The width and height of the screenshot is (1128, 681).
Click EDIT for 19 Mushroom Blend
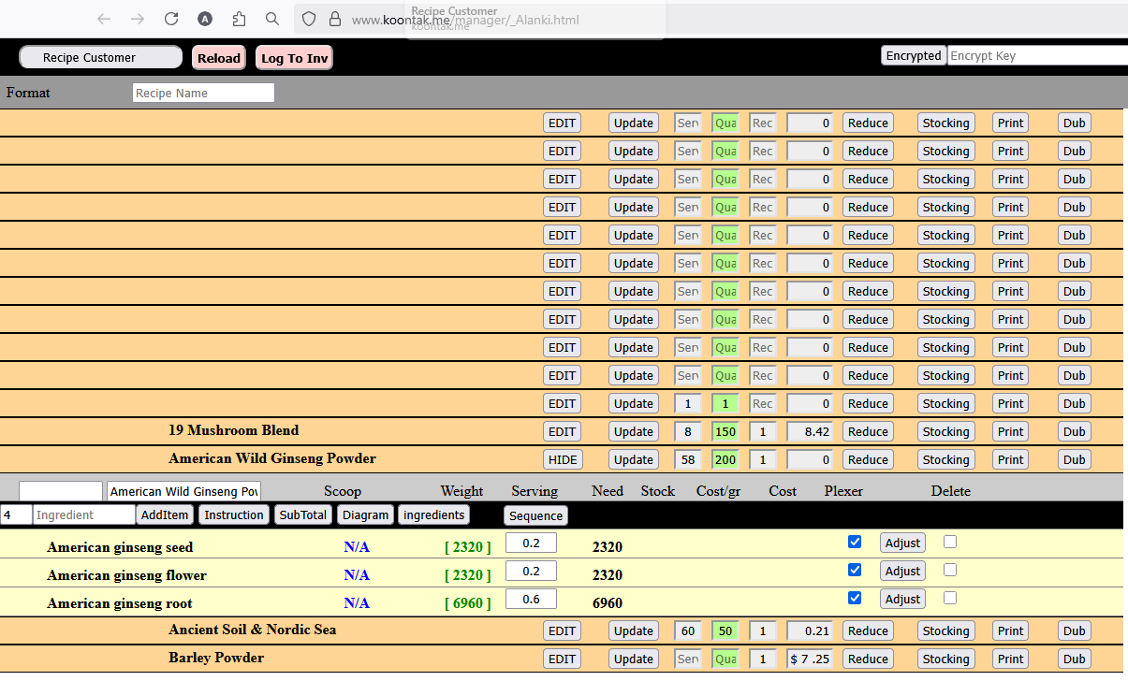(562, 431)
